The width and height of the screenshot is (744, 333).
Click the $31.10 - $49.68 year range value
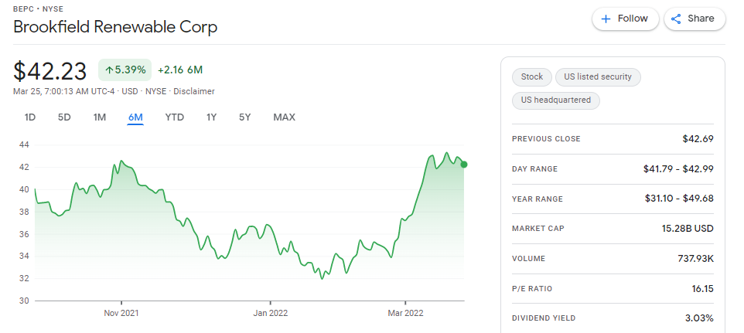pyautogui.click(x=679, y=199)
